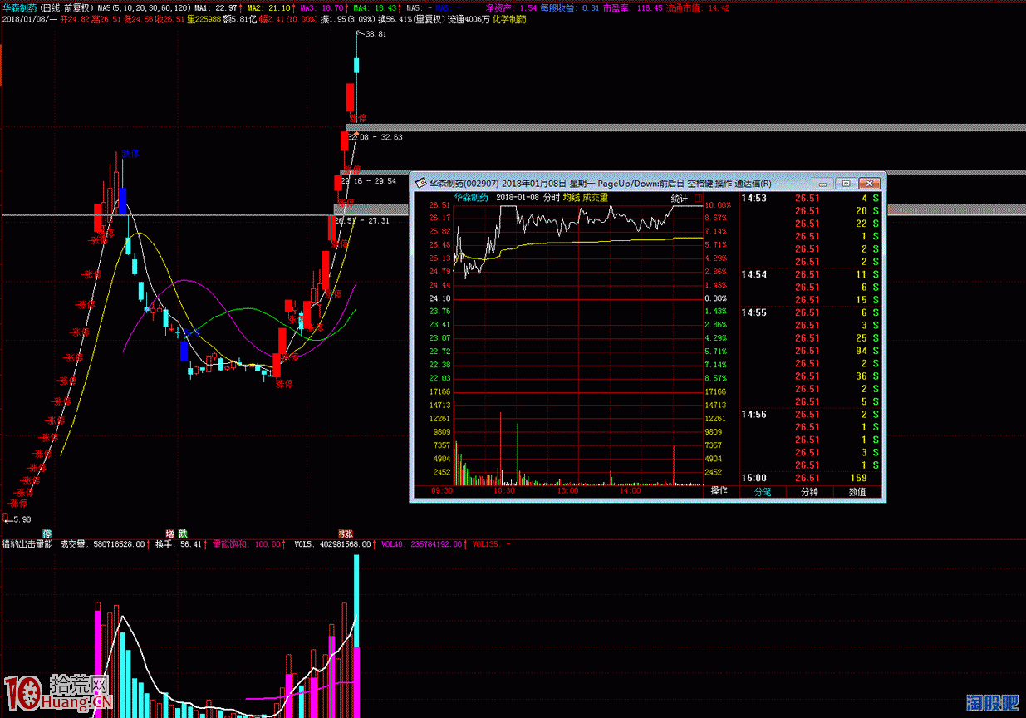This screenshot has width=1026, height=718.
Task: Click the dark blue candle marked 涨停 at the first peak
Action: pos(123,201)
